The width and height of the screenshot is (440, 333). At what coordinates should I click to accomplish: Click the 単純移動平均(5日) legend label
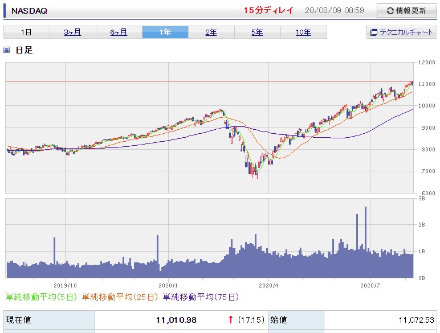click(x=41, y=297)
